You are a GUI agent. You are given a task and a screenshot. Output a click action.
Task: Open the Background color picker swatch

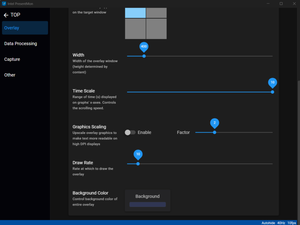pyautogui.click(x=148, y=205)
